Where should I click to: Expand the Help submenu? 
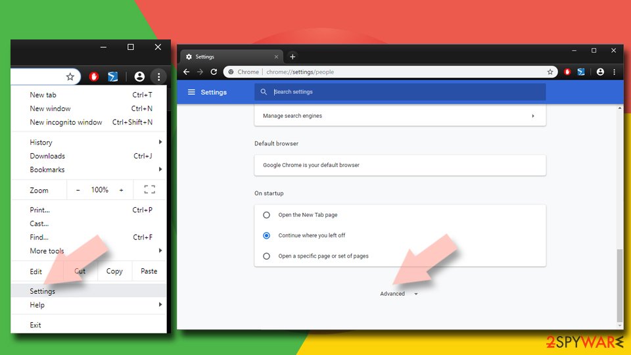click(160, 304)
